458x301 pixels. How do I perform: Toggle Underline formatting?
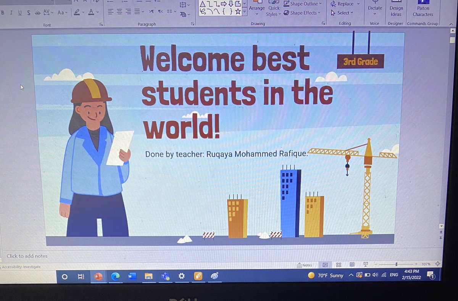click(x=20, y=13)
